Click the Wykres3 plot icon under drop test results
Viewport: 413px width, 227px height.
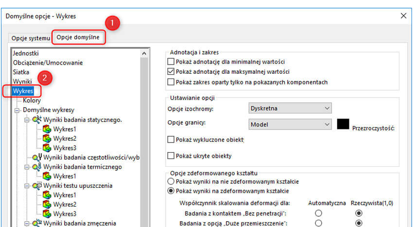[47, 213]
